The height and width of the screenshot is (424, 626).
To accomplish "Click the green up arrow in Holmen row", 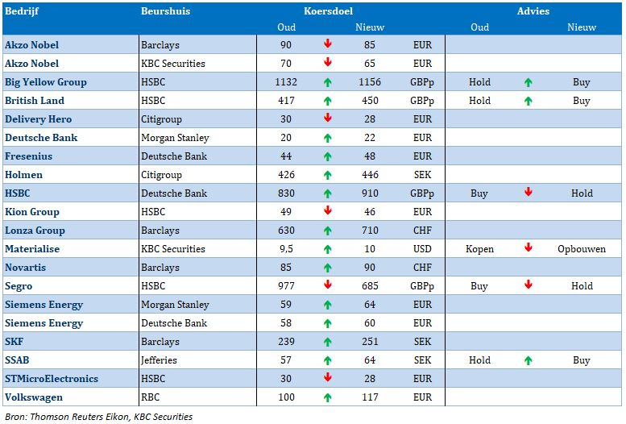I will (327, 175).
